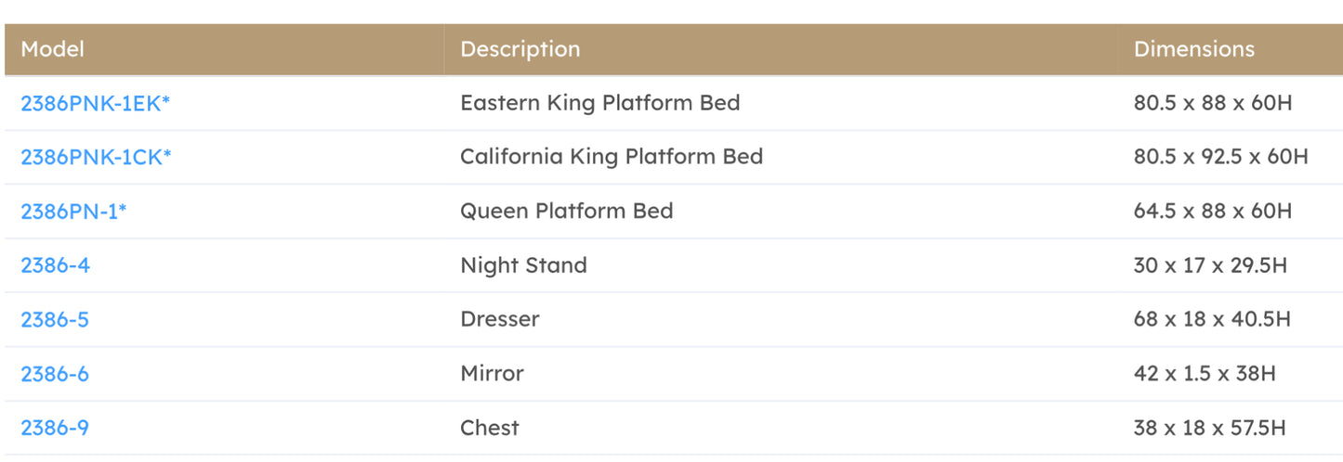This screenshot has height=462, width=1343.
Task: Click the 42 x 1.5 x 38H dimensions
Action: click(1205, 374)
